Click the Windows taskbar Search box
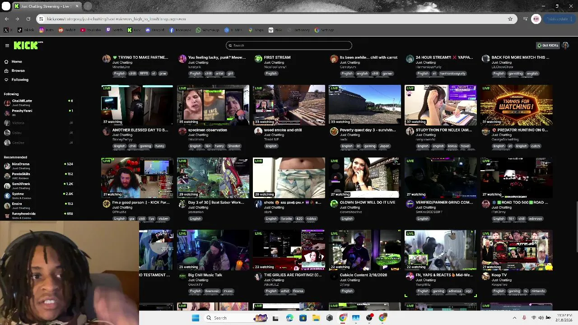The width and height of the screenshot is (578, 325). [235, 318]
